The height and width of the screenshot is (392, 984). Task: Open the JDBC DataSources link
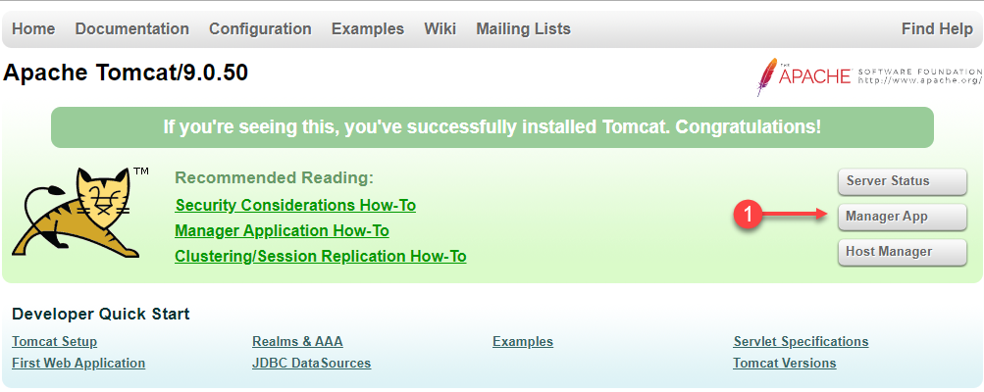point(311,364)
